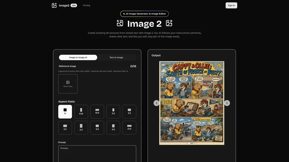Click the Prompt label above the text area

click(62, 142)
